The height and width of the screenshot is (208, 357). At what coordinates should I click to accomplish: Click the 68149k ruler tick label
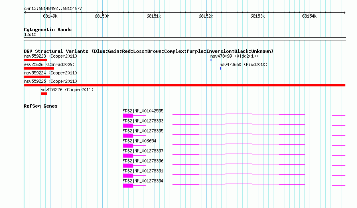pos(50,16)
